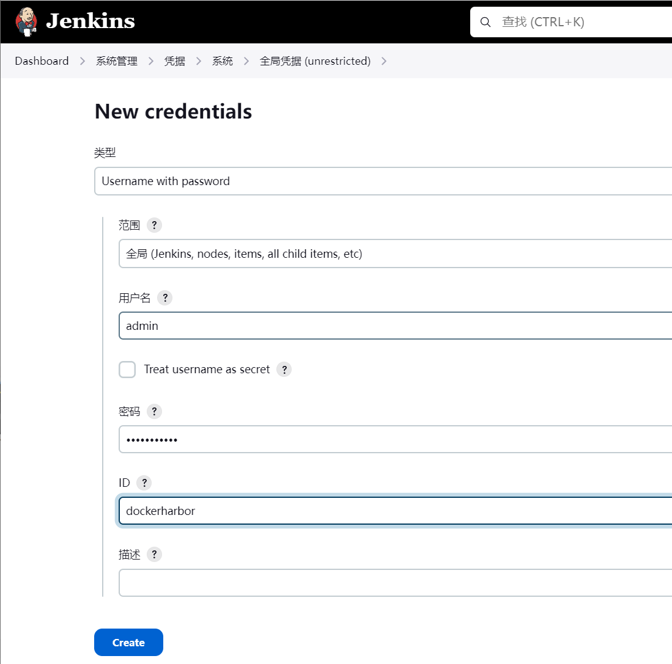Click the search magnifier icon
This screenshot has height=664, width=672.
(x=486, y=22)
